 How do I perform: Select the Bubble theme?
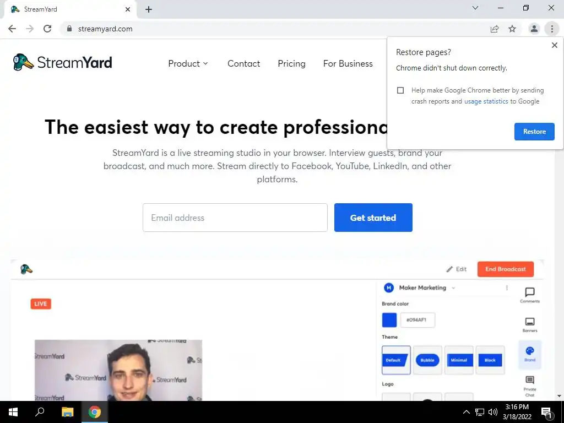click(427, 360)
